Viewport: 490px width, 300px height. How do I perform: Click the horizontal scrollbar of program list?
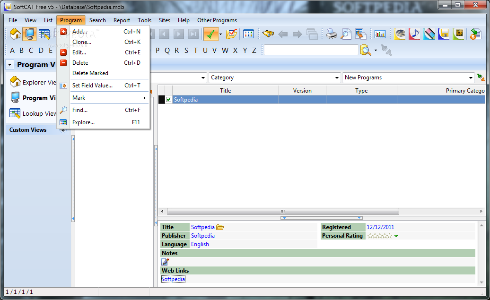(x=283, y=211)
